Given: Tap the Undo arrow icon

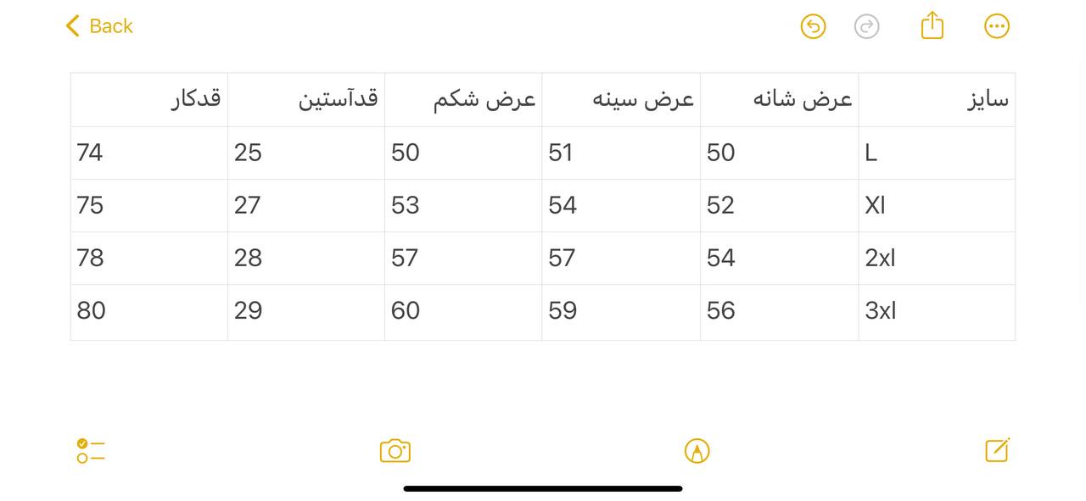Looking at the screenshot, I should point(813,26).
